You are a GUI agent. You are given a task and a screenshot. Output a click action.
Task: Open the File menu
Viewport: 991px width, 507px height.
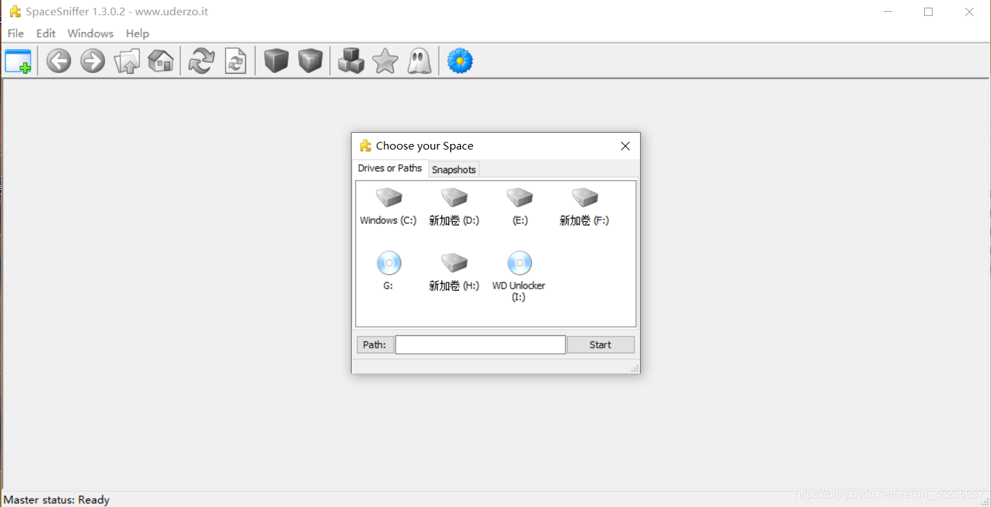coord(15,33)
